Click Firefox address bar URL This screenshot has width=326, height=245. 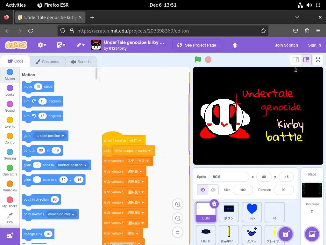tap(133, 31)
